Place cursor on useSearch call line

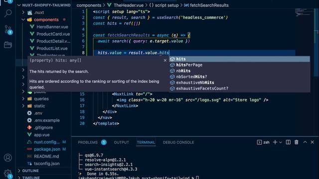(160, 18)
